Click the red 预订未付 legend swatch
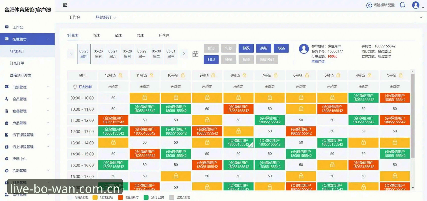The width and height of the screenshot is (427, 201). tap(121, 197)
